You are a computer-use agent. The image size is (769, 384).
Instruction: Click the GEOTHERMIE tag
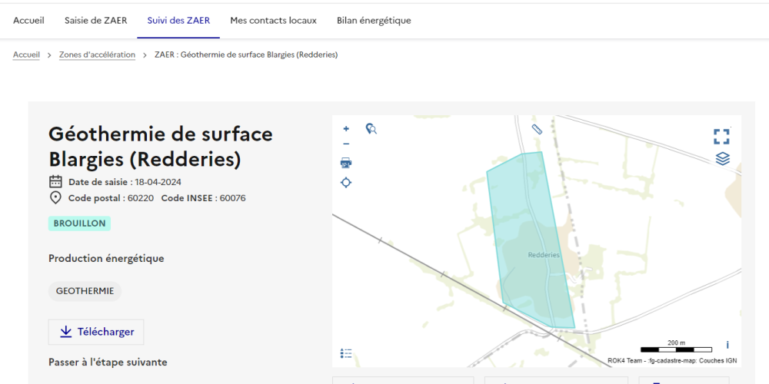[x=85, y=292]
